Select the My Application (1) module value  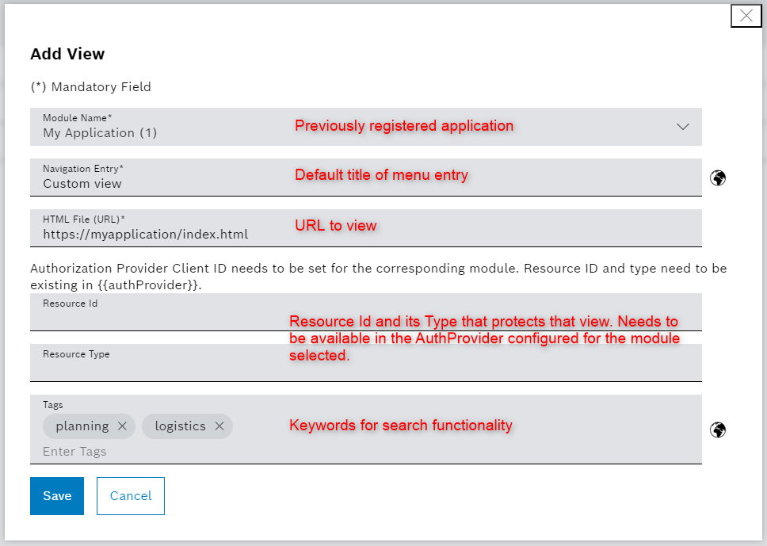pos(100,133)
